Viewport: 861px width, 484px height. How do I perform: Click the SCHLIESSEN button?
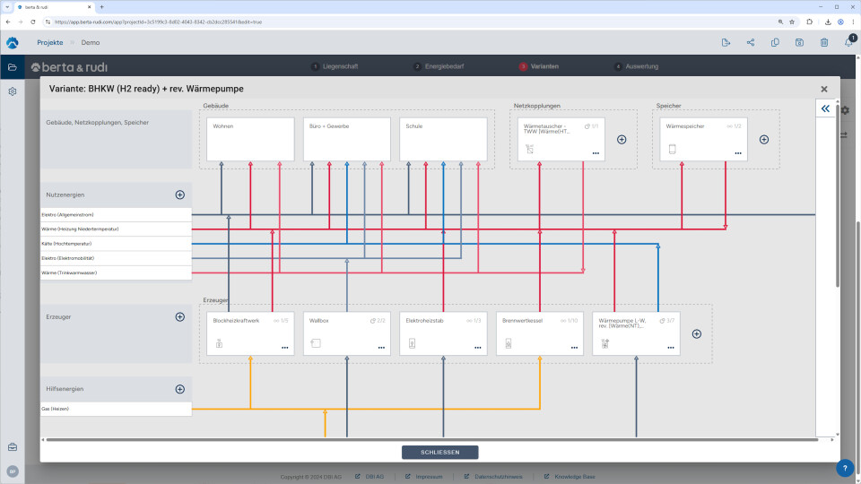point(439,453)
